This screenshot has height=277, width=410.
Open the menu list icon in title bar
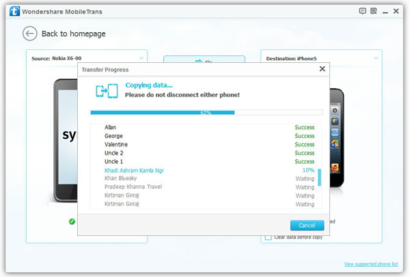(374, 11)
